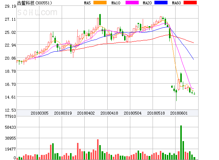Click the 22.94 price axis label
Viewport: 219px width, 160px height.
click(10, 45)
